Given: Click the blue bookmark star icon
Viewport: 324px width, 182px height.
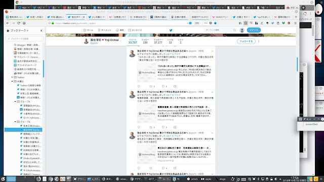Looking at the screenshot, I should 215,23.
